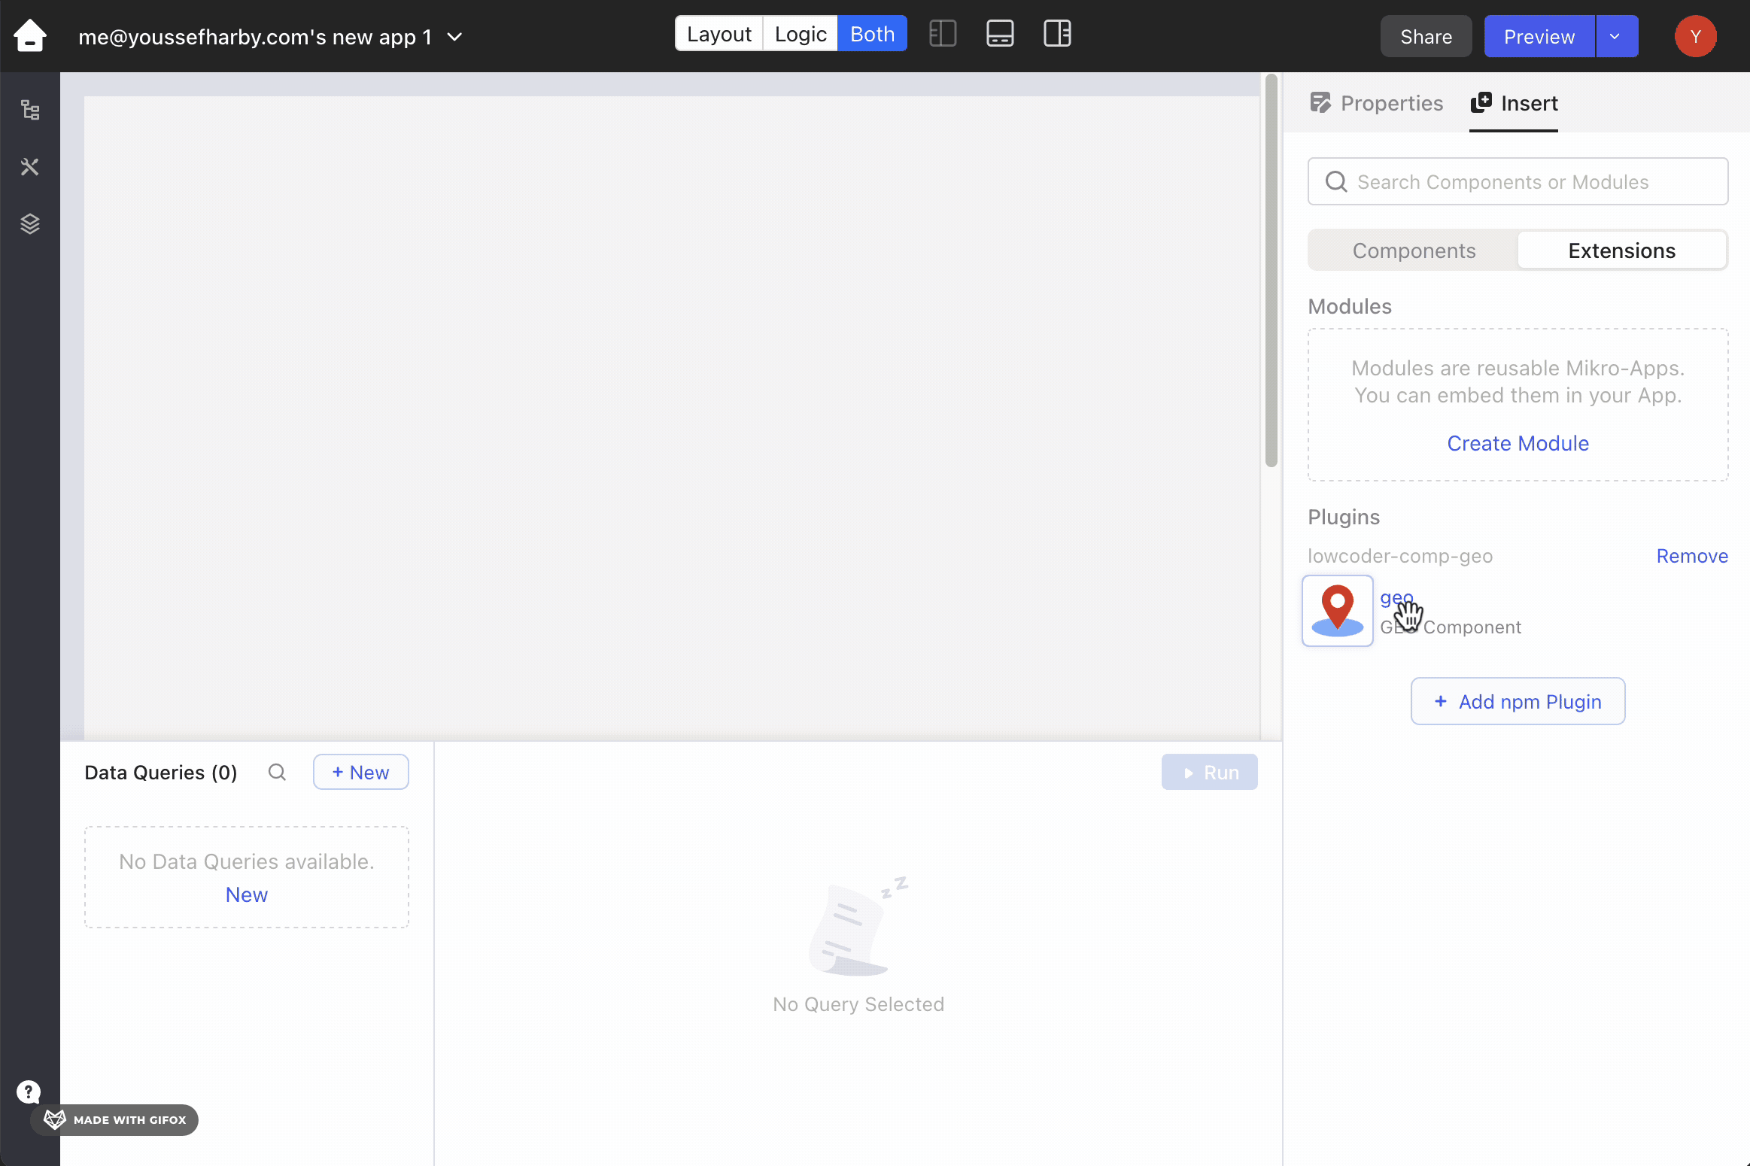Click the Create Module link

click(1518, 443)
